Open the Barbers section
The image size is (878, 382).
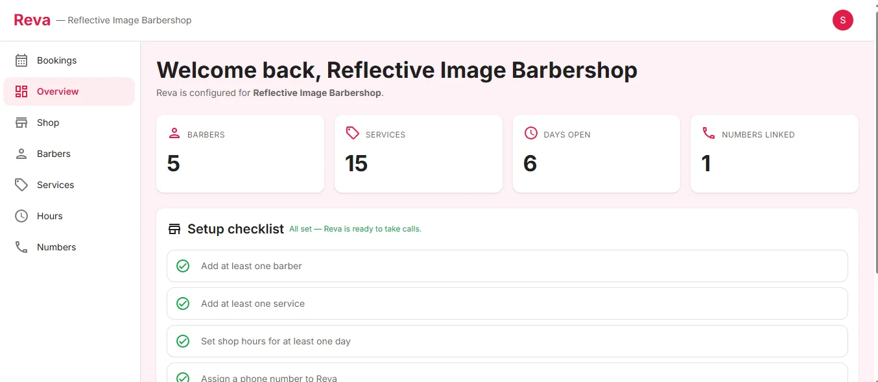(69, 154)
